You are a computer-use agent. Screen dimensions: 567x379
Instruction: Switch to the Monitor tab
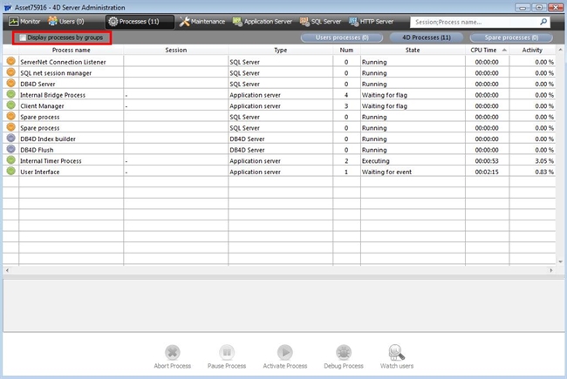[x=25, y=20]
